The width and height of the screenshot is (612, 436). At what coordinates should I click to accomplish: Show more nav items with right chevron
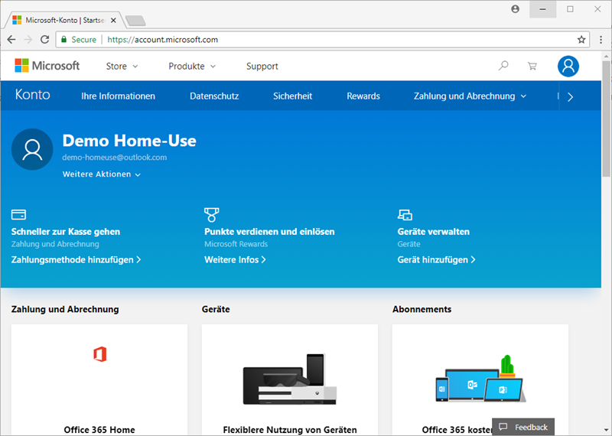pyautogui.click(x=570, y=97)
